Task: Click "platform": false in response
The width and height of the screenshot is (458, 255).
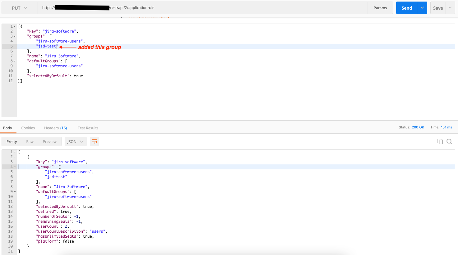Action: click(x=55, y=241)
